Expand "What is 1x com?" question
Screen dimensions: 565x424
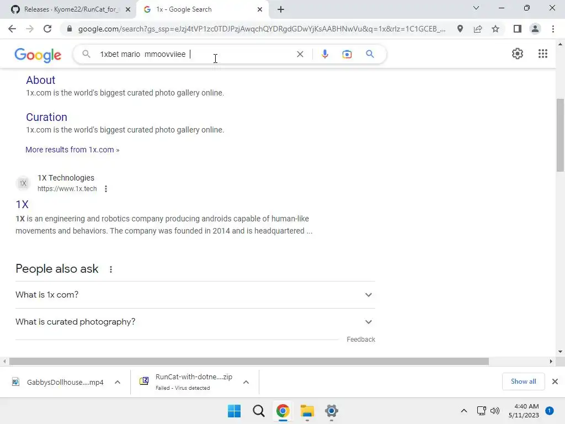click(195, 295)
